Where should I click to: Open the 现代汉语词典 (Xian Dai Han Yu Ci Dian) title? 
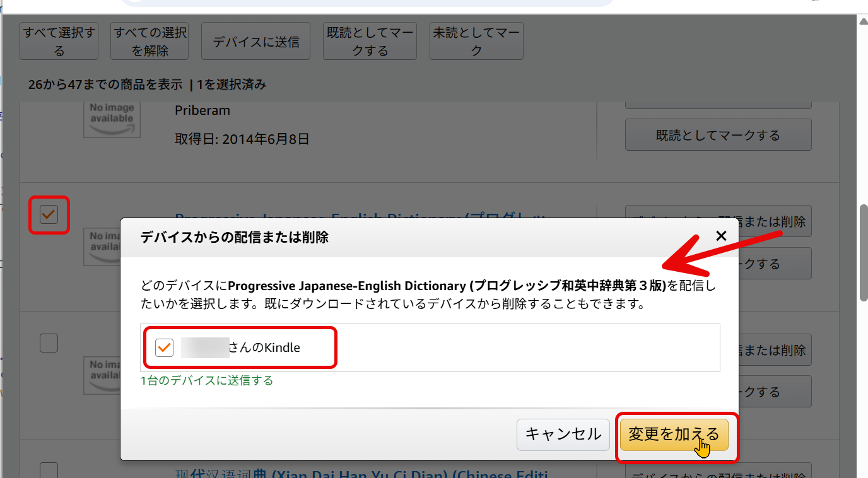[360, 474]
